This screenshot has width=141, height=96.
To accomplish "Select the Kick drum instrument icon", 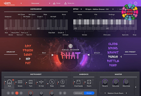I will point(9,82).
